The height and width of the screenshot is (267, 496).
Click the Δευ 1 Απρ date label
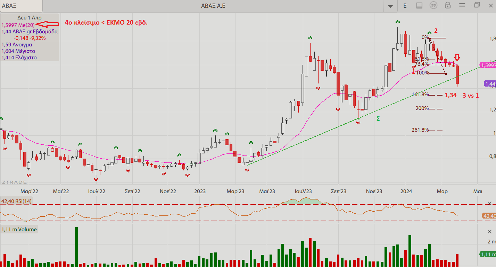pos(29,18)
